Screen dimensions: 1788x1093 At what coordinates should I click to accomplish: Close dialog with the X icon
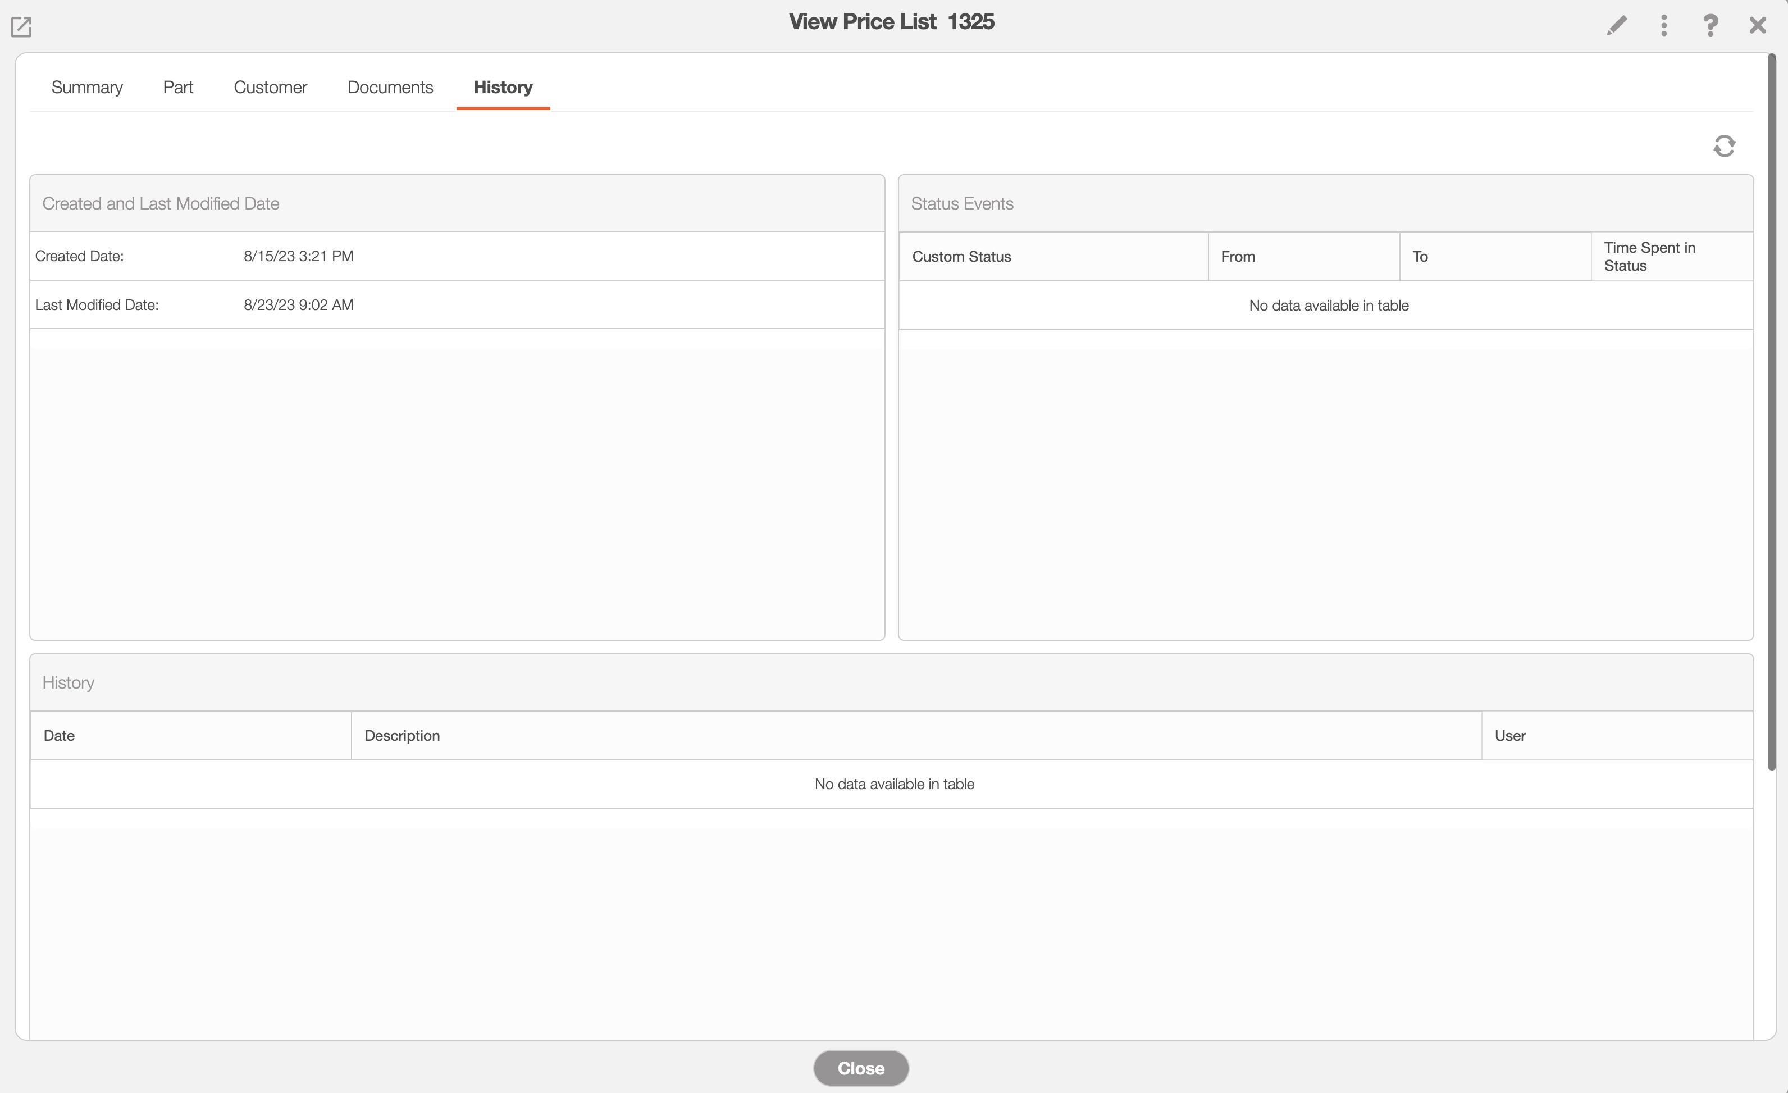pos(1758,26)
